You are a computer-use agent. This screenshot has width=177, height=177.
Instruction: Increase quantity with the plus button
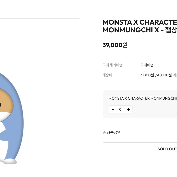pos(128,109)
